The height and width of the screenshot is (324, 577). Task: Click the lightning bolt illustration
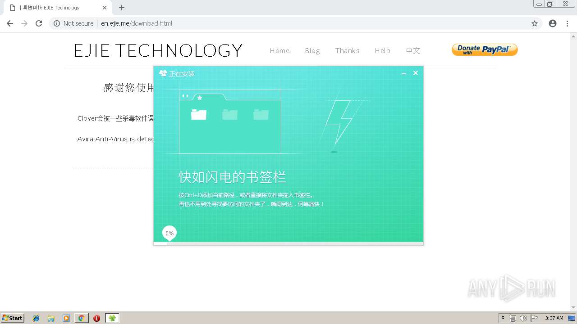[x=339, y=121]
